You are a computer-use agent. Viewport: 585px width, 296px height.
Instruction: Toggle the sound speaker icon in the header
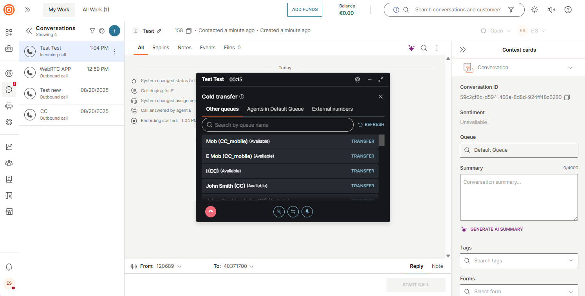tap(551, 10)
